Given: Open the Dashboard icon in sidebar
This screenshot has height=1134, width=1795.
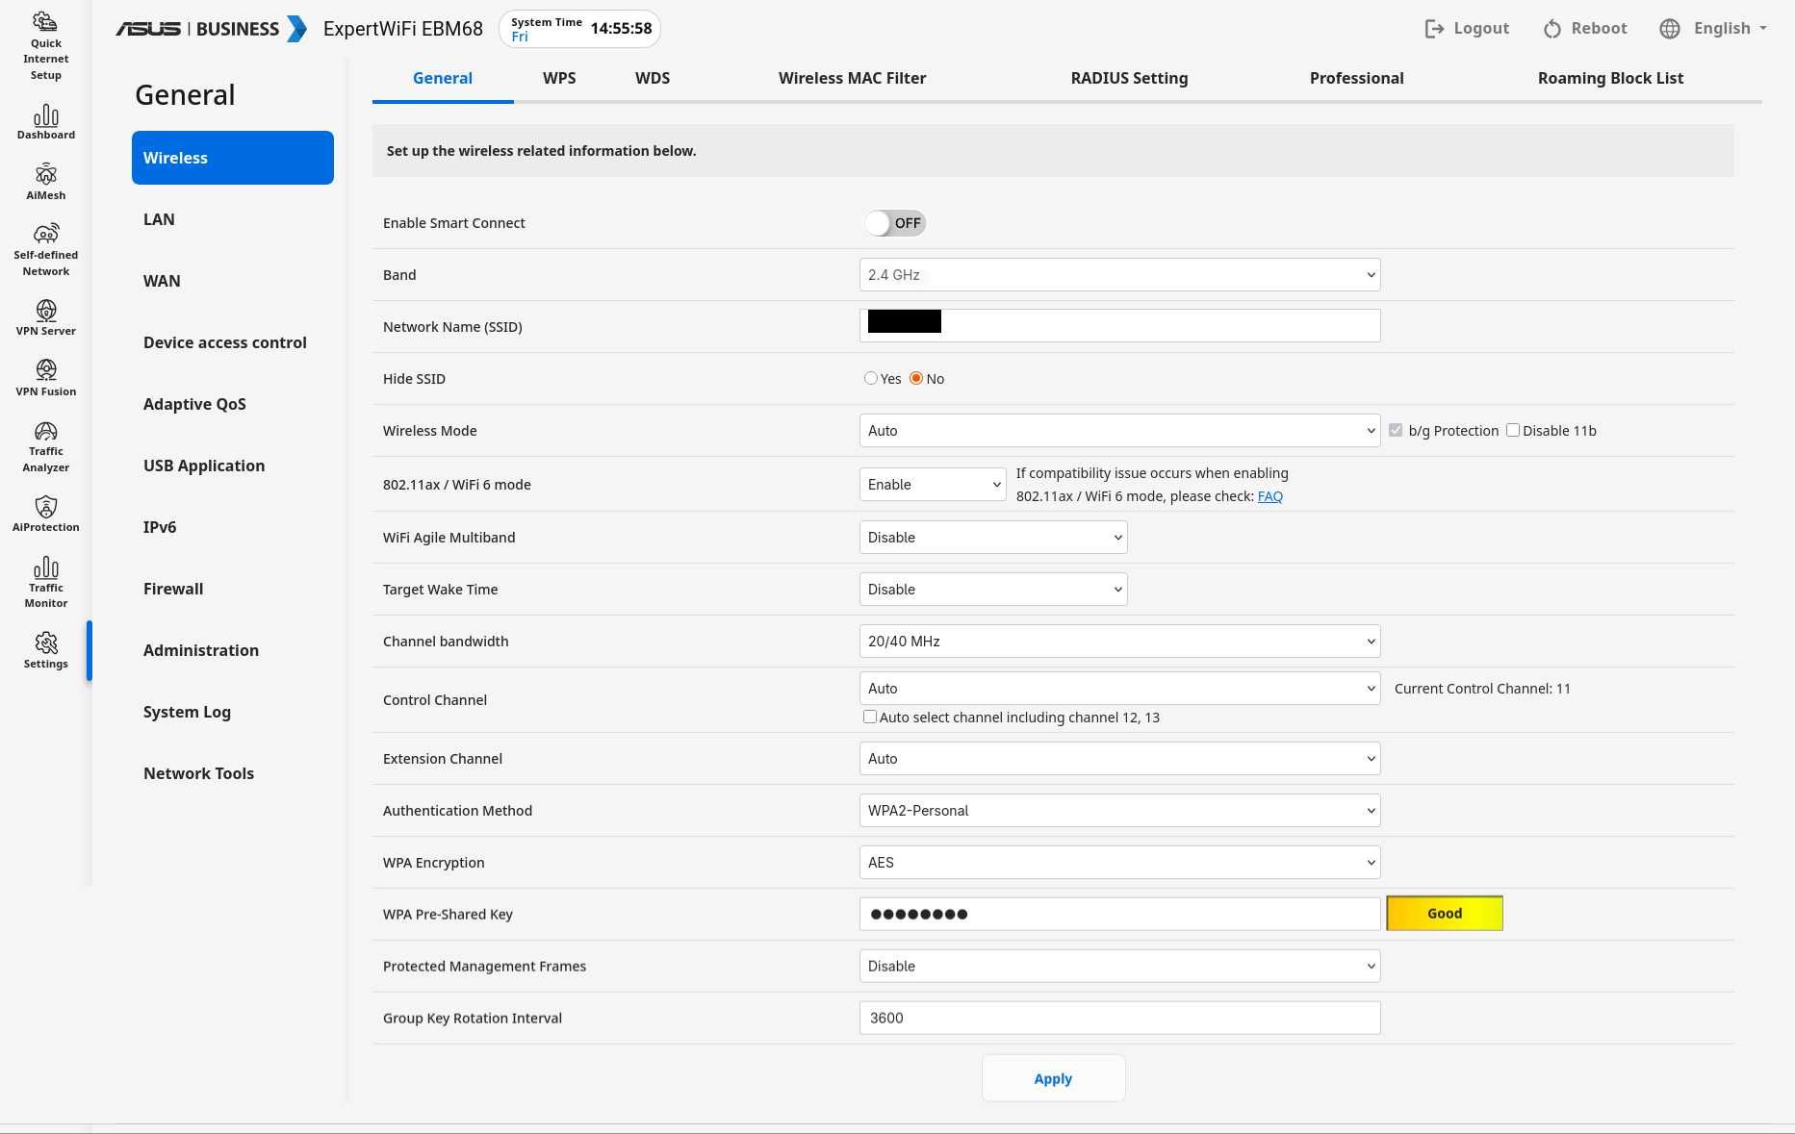Looking at the screenshot, I should 45,115.
